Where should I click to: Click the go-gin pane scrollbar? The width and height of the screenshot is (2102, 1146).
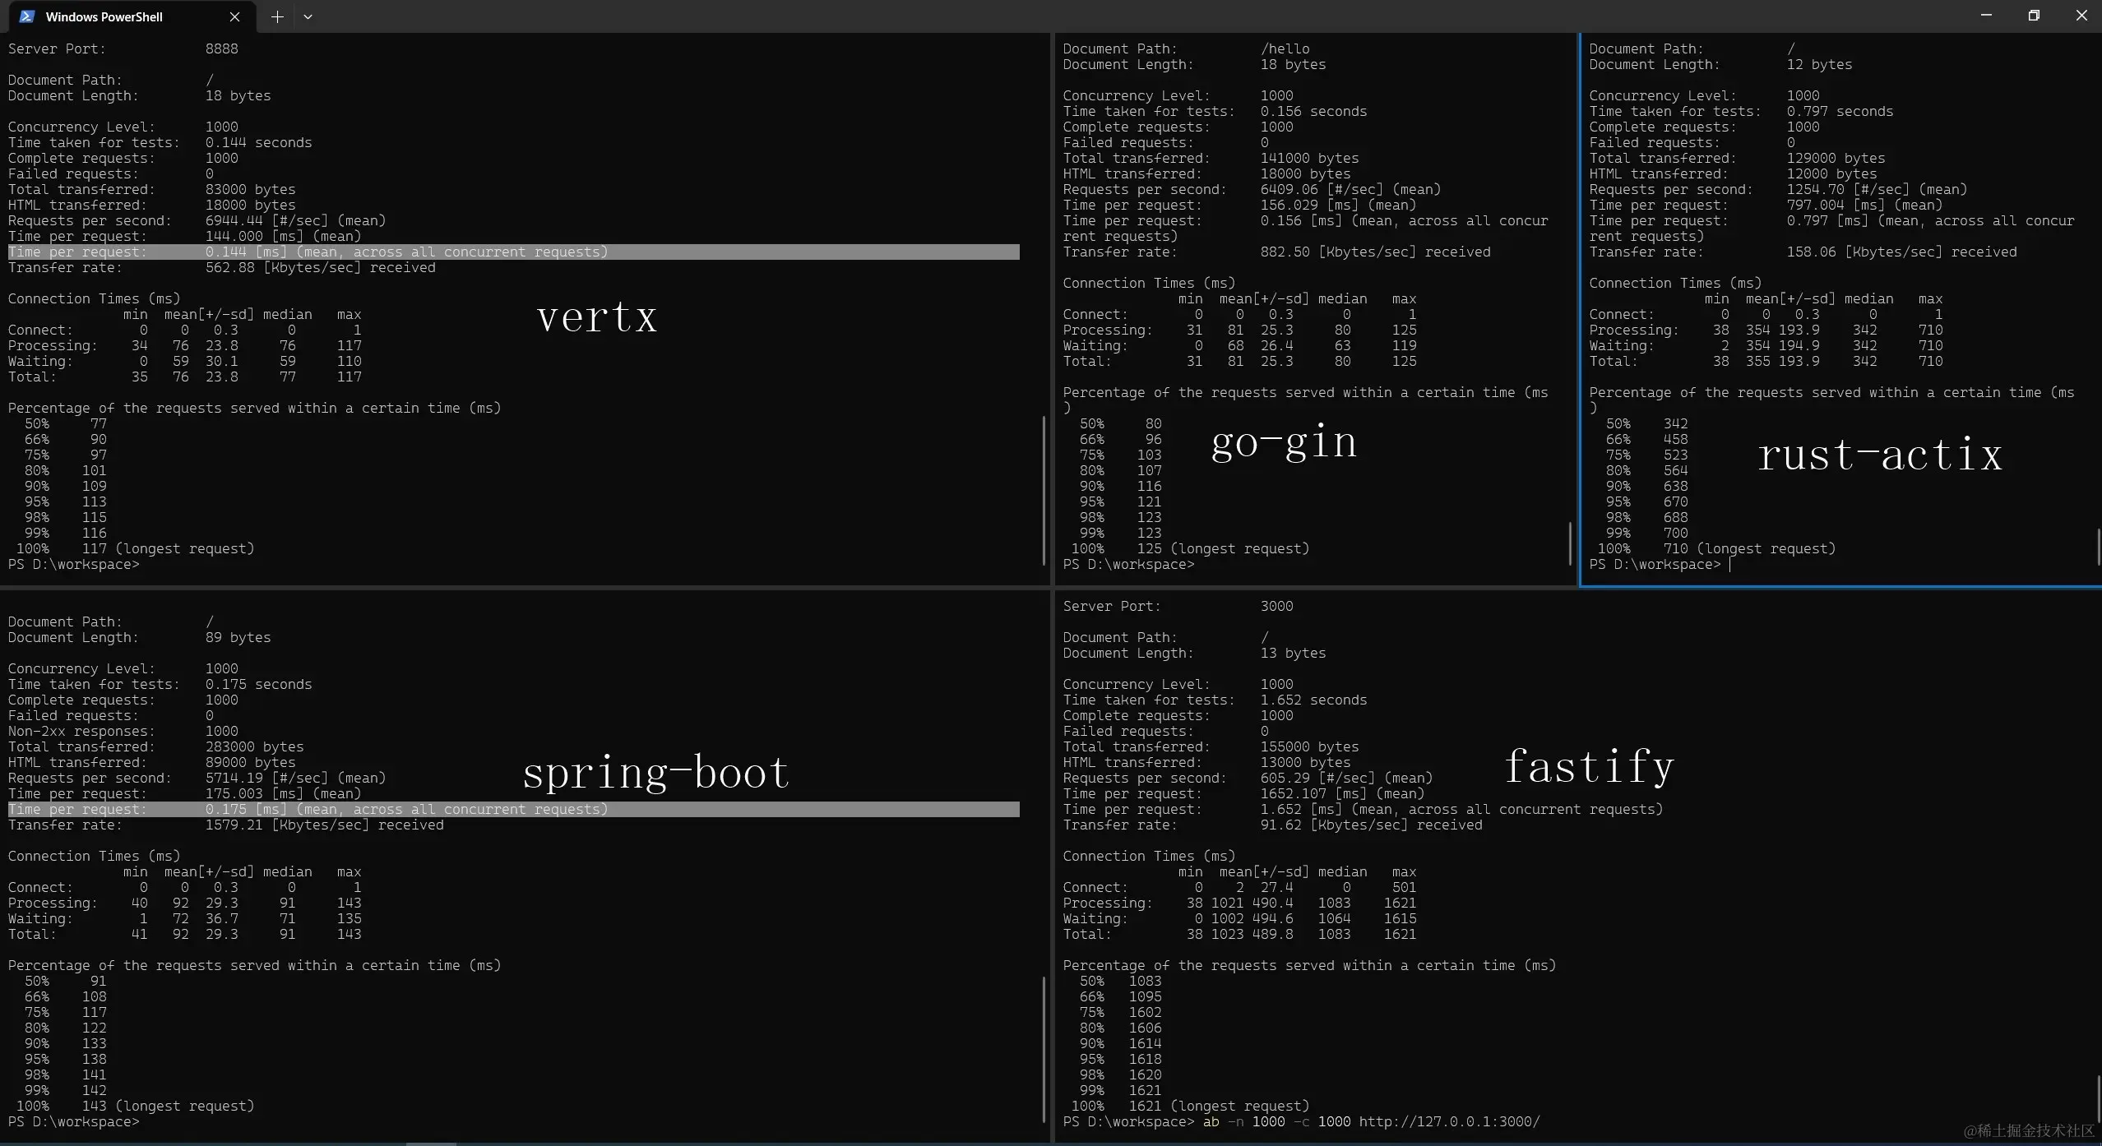pyautogui.click(x=1570, y=543)
